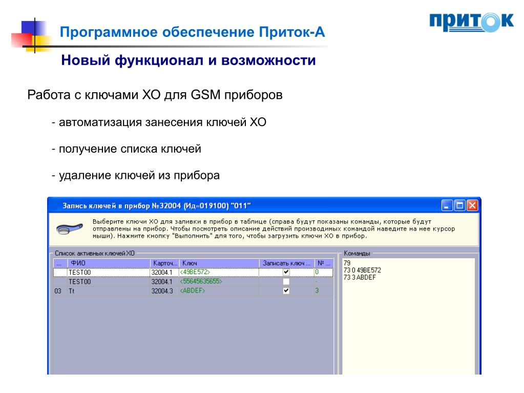Click the card number 32004.3
Image resolution: width=524 pixels, height=393 pixels.
[162, 291]
